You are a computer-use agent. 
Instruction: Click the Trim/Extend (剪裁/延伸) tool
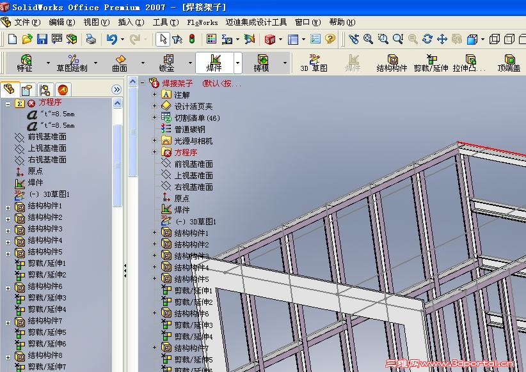coord(431,63)
